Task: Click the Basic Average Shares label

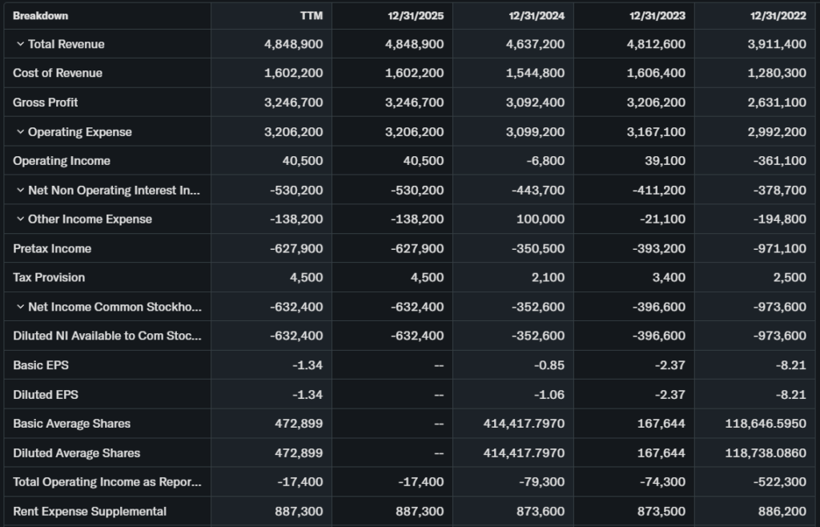Action: [x=71, y=424]
